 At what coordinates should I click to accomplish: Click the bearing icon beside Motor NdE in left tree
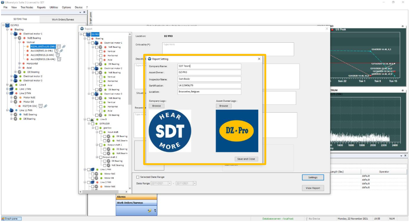click(15, 98)
